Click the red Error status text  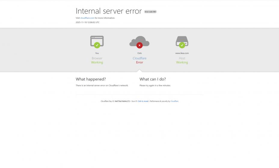(x=139, y=62)
